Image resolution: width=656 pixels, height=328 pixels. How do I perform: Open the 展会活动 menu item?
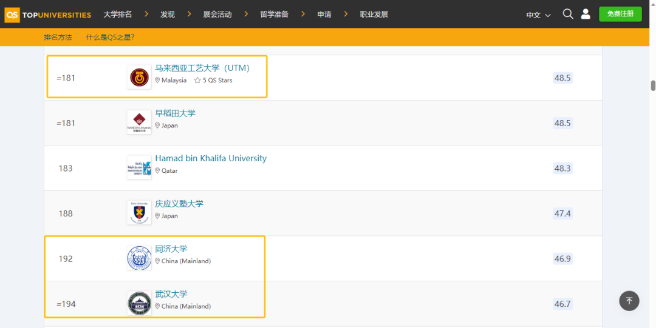(217, 15)
